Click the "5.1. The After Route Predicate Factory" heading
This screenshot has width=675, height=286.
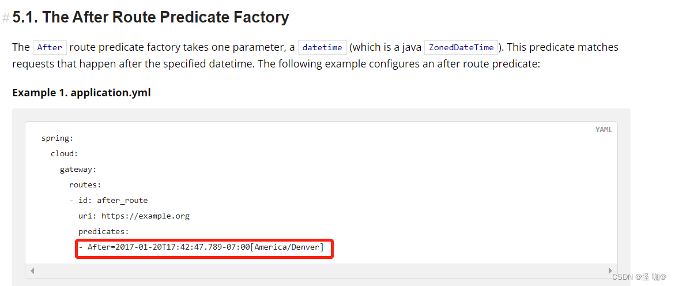click(x=150, y=17)
